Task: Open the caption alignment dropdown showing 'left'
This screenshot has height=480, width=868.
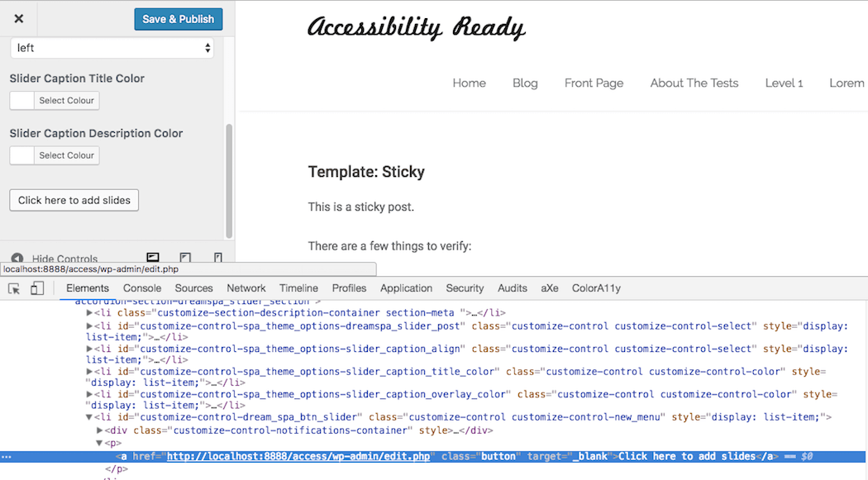Action: pos(112,48)
